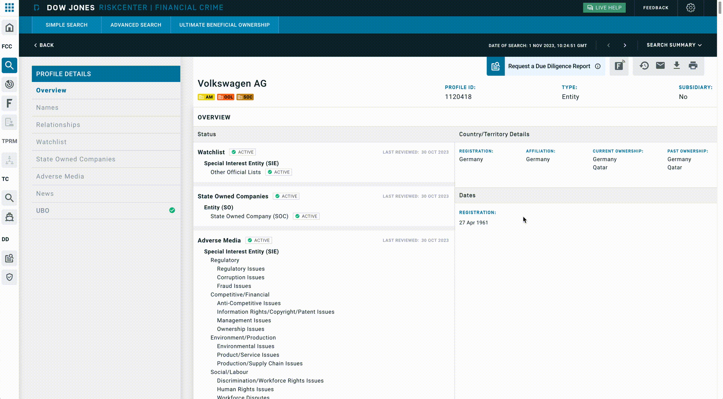The height and width of the screenshot is (399, 723).
Task: Click the Feedback button
Action: coord(656,8)
